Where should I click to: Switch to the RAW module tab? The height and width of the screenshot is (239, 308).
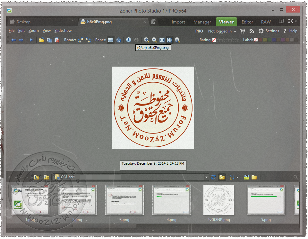266,22
